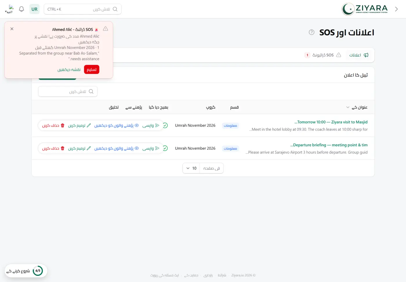Open the user profile avatar
The height and width of the screenshot is (282, 406).
click(x=9, y=9)
